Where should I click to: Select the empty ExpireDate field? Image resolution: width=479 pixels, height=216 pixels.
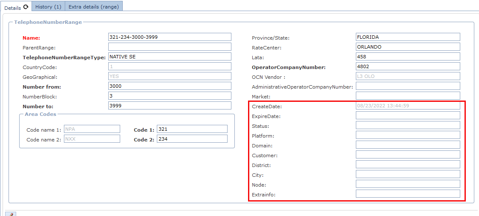408,115
